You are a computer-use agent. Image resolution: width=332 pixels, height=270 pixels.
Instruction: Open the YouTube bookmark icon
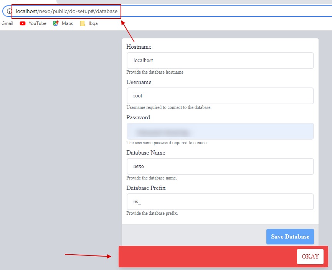[x=23, y=23]
